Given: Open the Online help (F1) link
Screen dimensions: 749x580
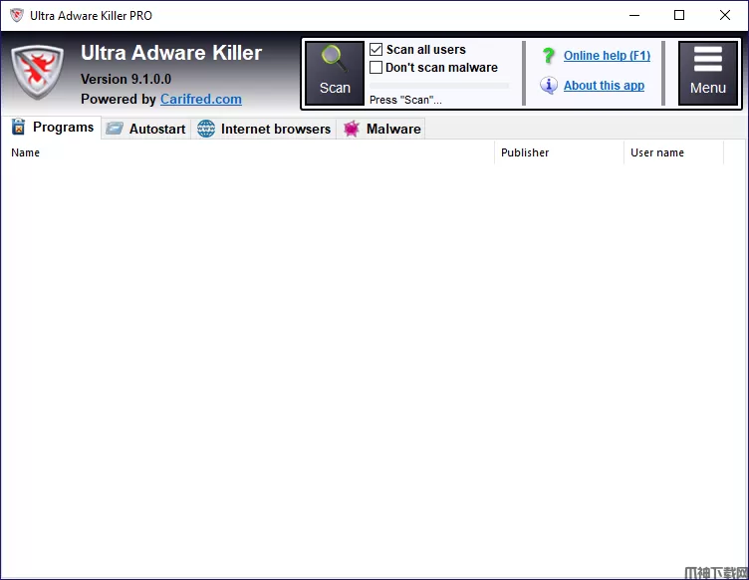Looking at the screenshot, I should 607,56.
